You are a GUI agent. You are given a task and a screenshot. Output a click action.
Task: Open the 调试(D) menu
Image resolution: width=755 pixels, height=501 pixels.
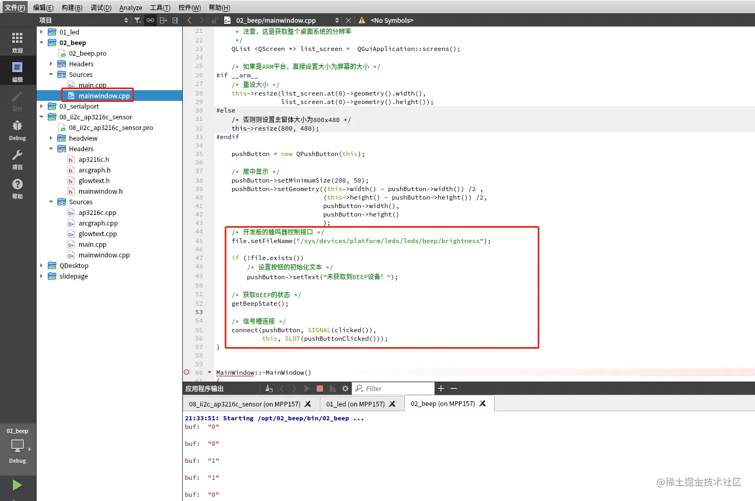[x=101, y=7]
